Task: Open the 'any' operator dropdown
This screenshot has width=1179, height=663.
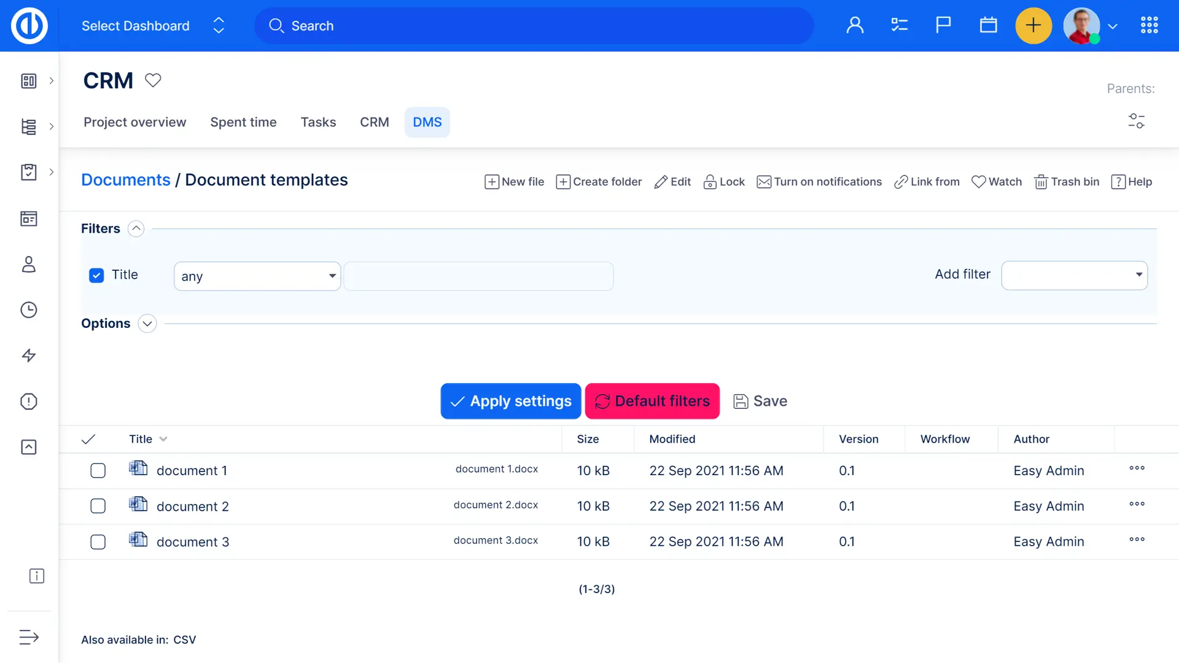Action: click(x=257, y=276)
